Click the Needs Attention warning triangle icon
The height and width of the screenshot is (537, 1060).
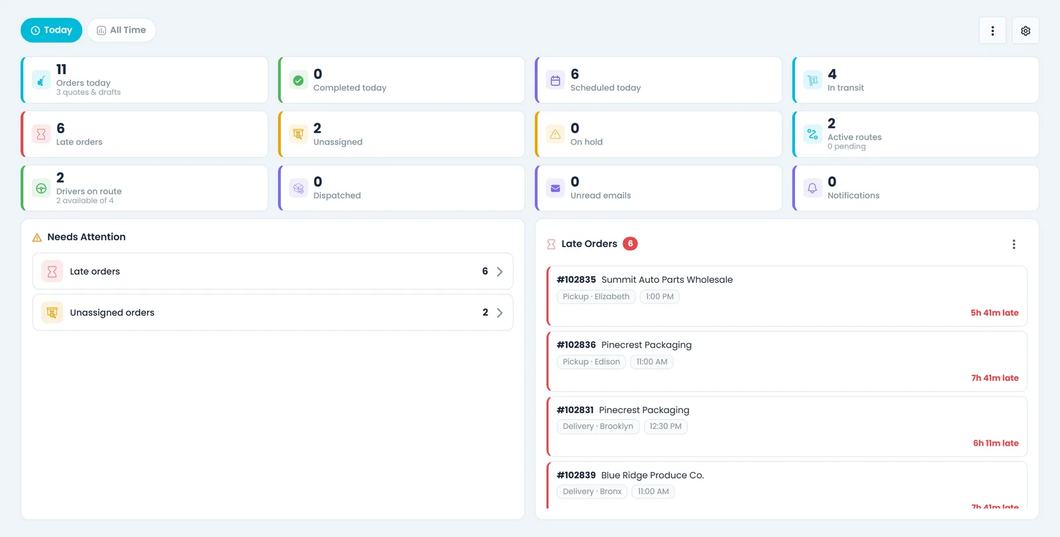pos(37,237)
